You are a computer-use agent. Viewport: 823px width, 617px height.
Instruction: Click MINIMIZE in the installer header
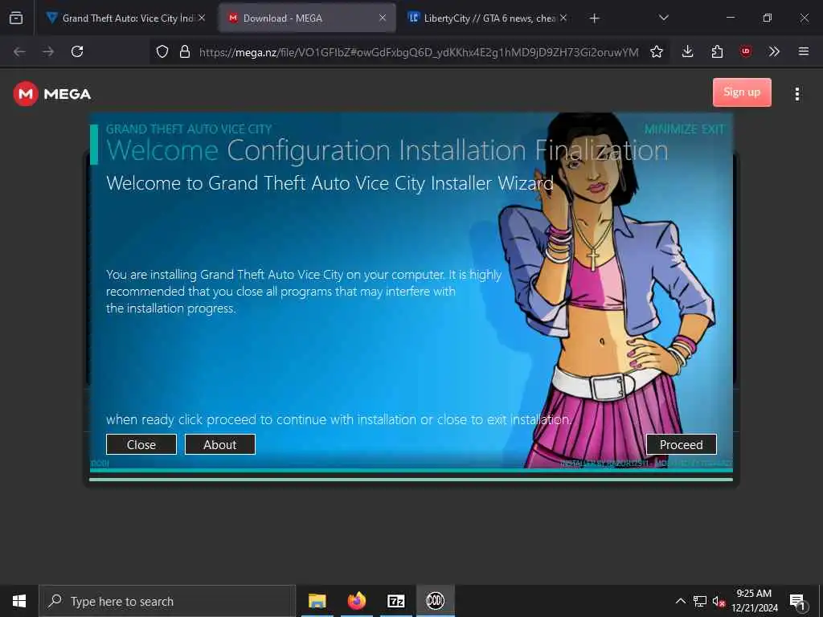click(669, 129)
